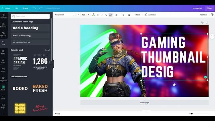Click See all for recently used
Screen dimensions: 215x121
click(47, 50)
